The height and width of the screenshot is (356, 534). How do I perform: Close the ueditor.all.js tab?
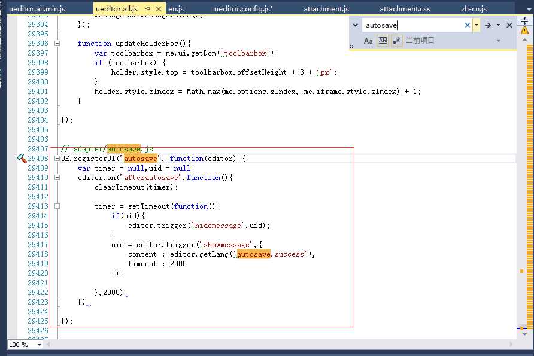[159, 8]
